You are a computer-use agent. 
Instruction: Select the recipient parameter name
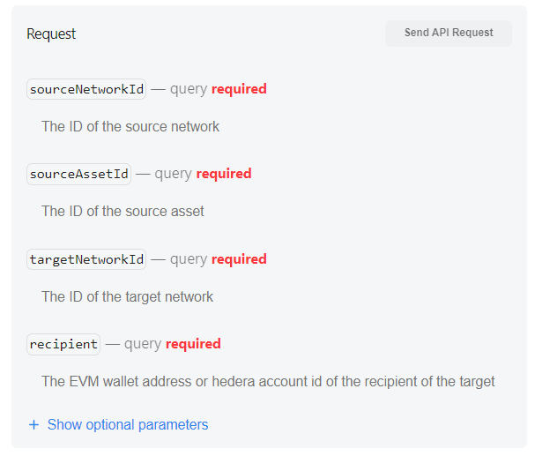(63, 344)
